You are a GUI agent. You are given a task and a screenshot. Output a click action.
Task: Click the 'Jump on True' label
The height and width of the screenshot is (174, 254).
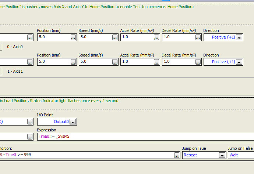tap(194, 148)
